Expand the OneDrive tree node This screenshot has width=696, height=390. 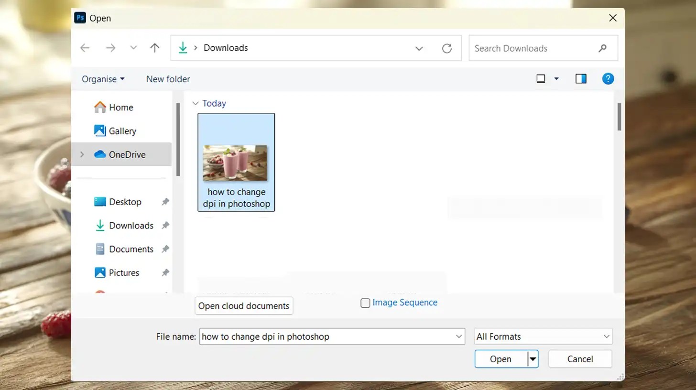[x=82, y=154]
